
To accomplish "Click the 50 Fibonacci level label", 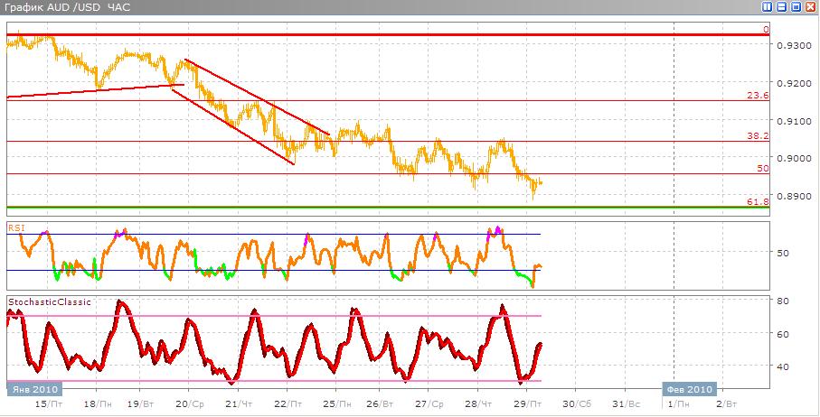I will (x=762, y=168).
